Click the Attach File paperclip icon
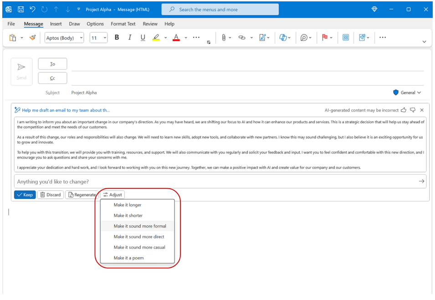This screenshot has width=435, height=300. click(x=224, y=38)
